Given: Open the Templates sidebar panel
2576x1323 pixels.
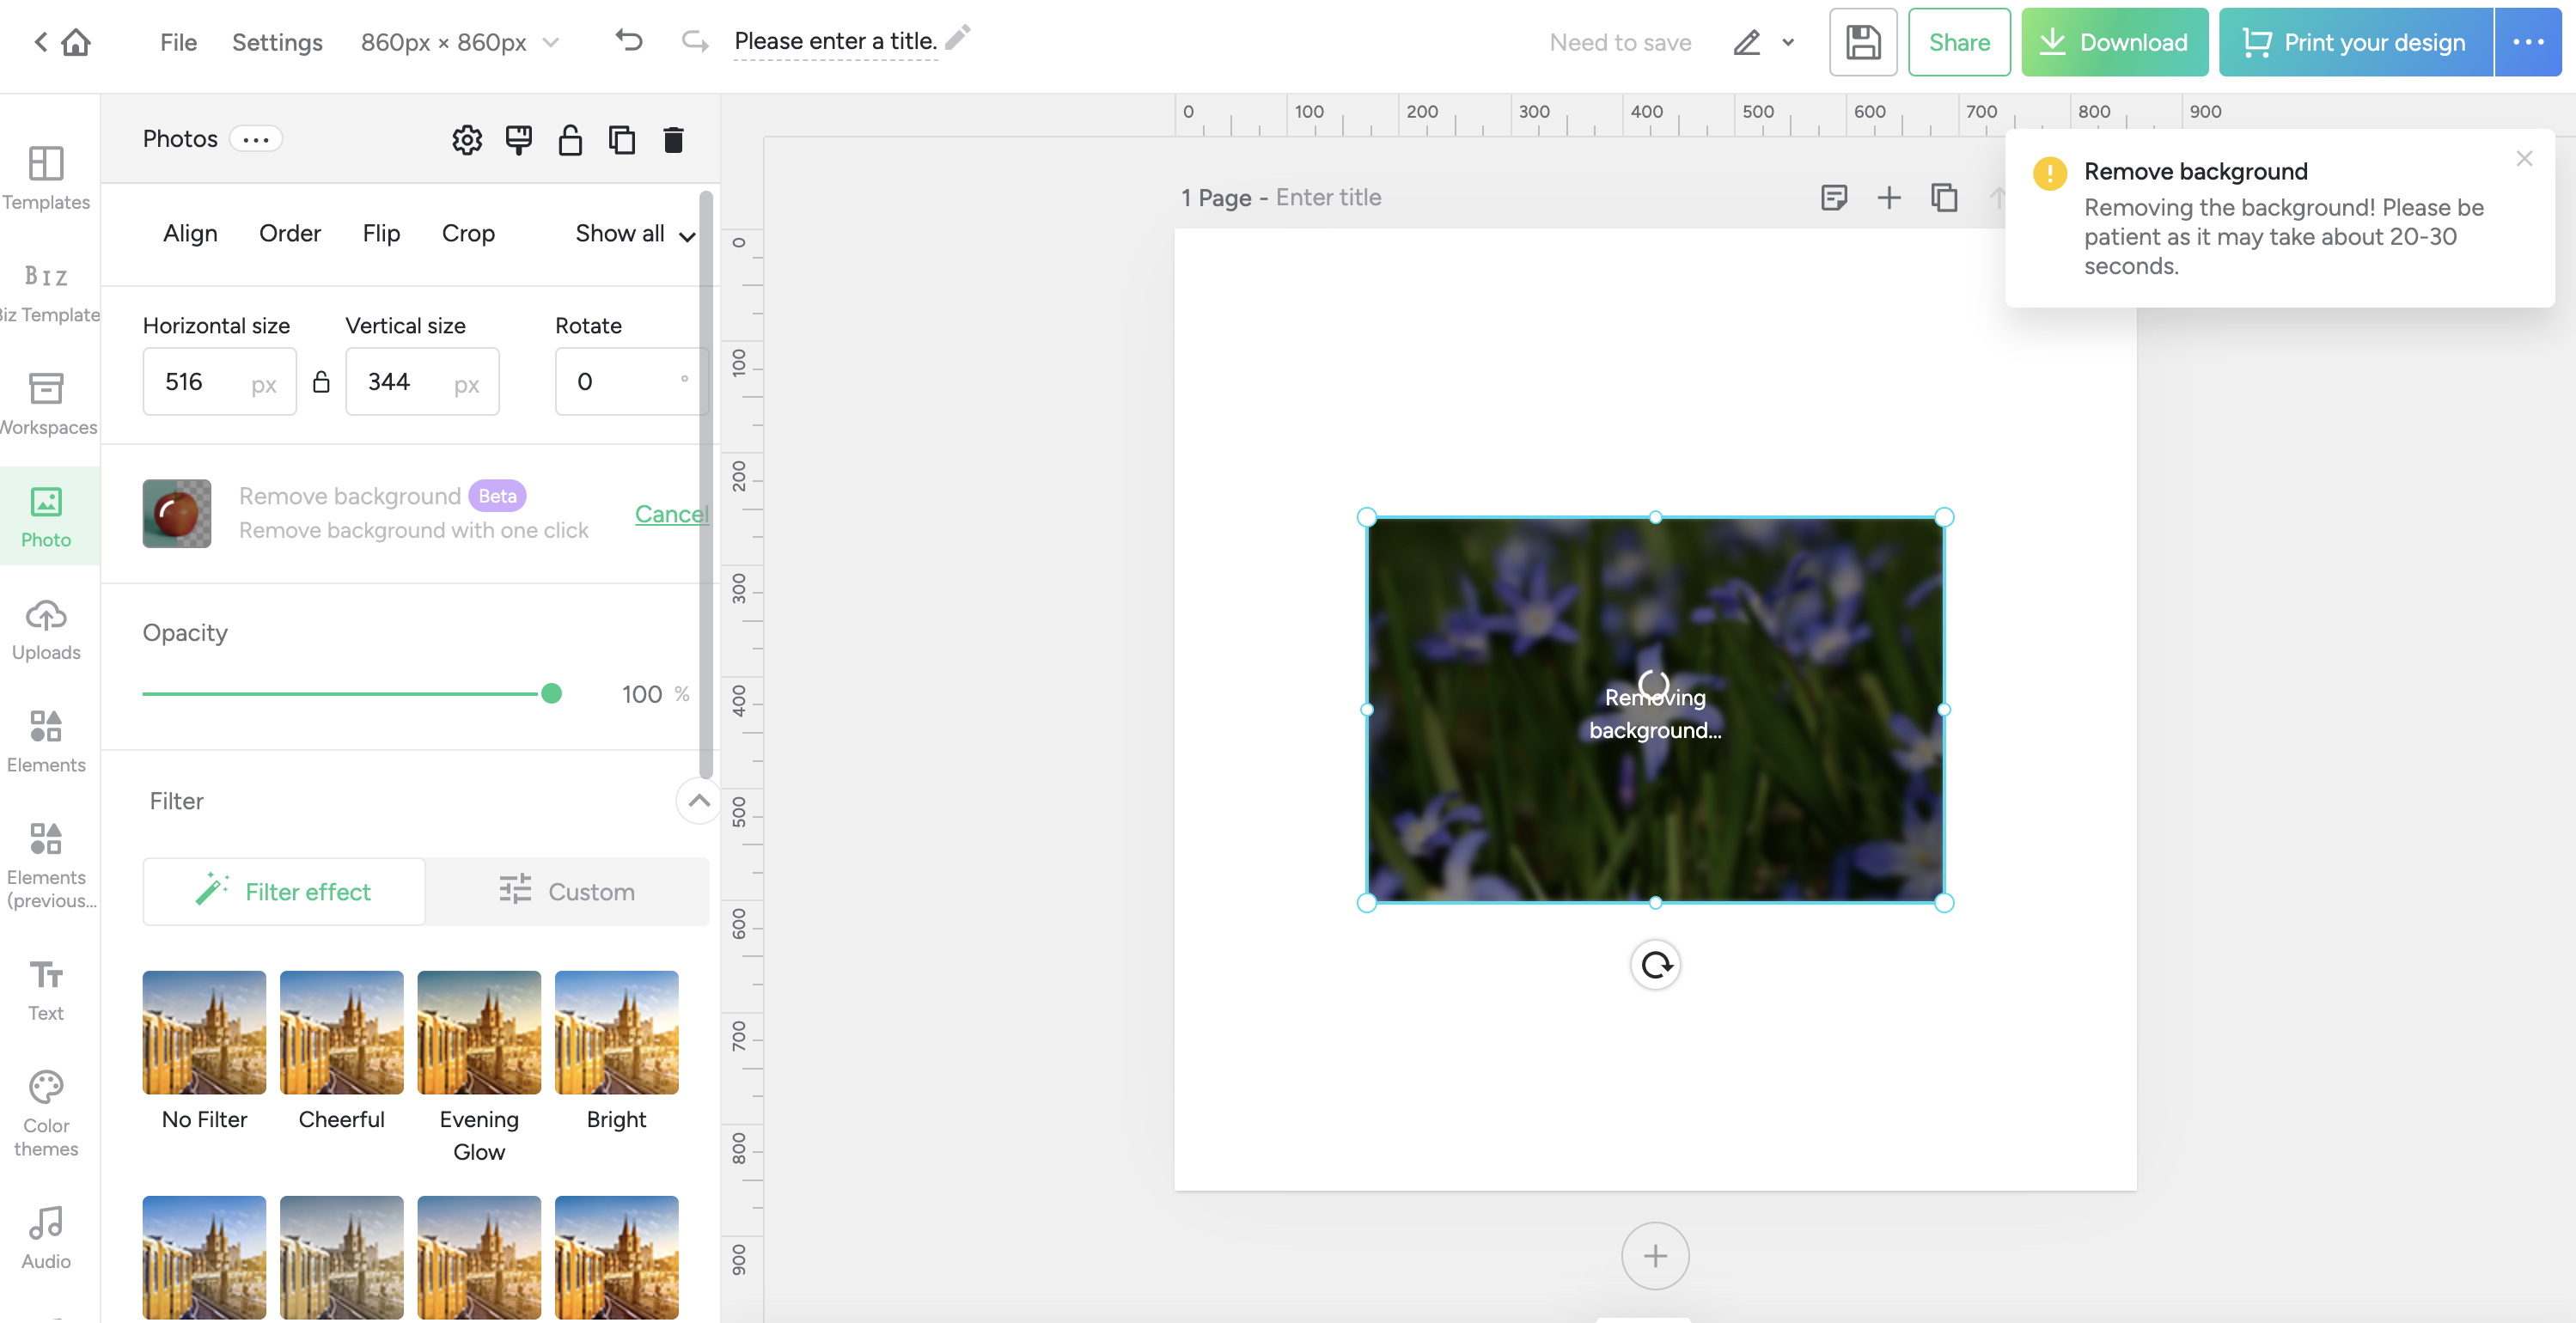Looking at the screenshot, I should [x=46, y=178].
